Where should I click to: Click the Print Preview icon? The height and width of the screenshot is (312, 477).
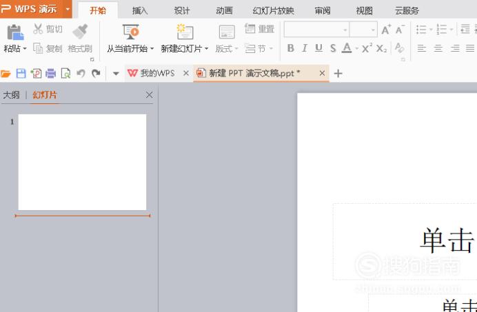tap(65, 73)
